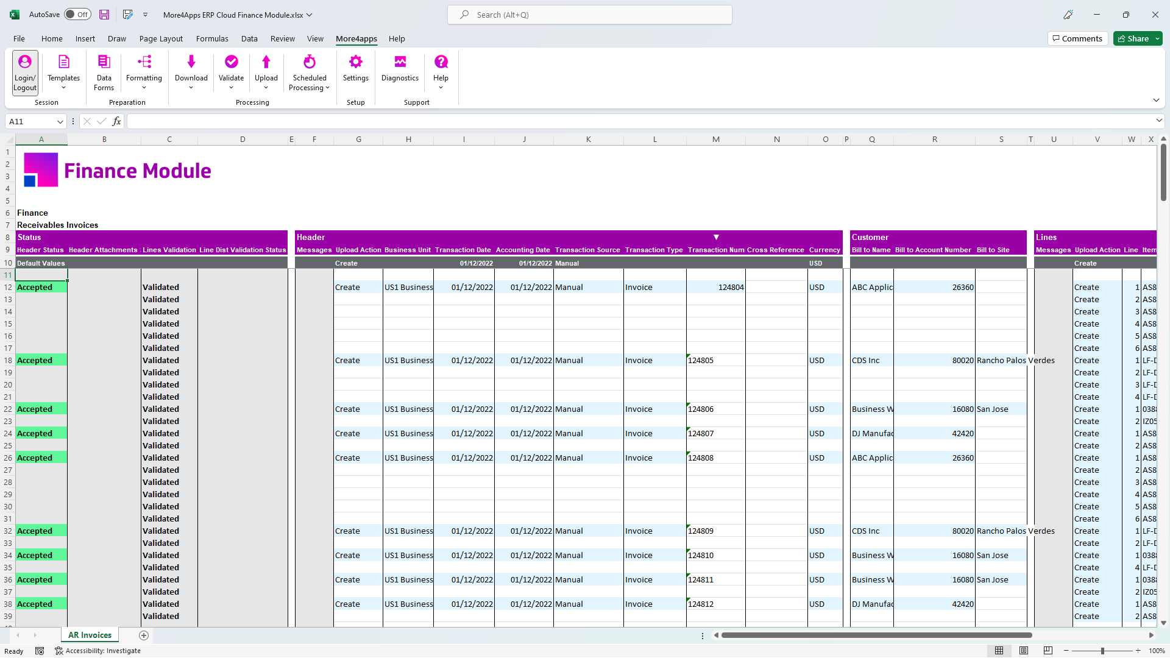Open the Formulas ribbon tab
1170x658 pixels.
[x=212, y=38]
